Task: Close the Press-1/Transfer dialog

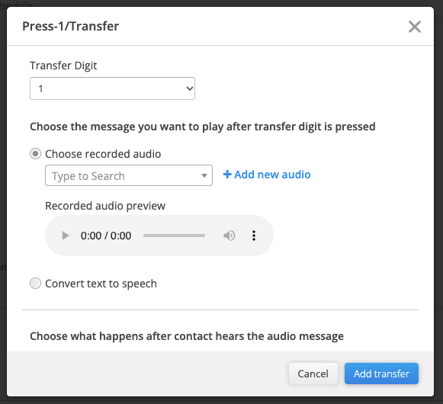Action: click(x=415, y=27)
